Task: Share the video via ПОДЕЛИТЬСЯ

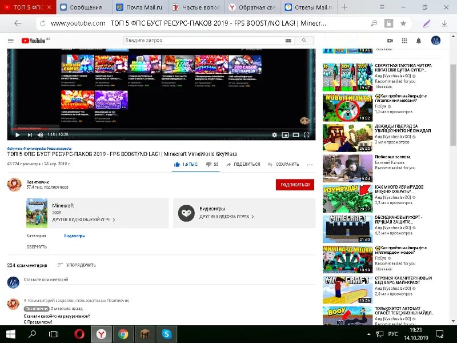Action: click(243, 164)
